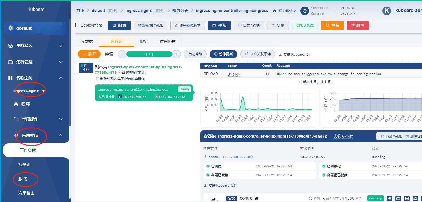Select the Ready pod card
422x202 pixels.
(x=144, y=93)
